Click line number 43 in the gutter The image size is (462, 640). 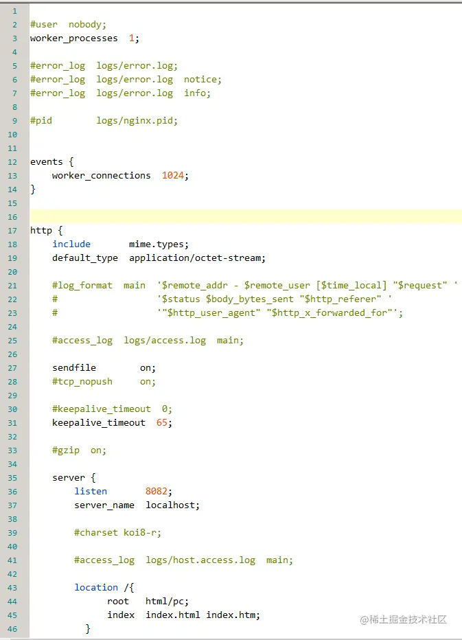12,588
